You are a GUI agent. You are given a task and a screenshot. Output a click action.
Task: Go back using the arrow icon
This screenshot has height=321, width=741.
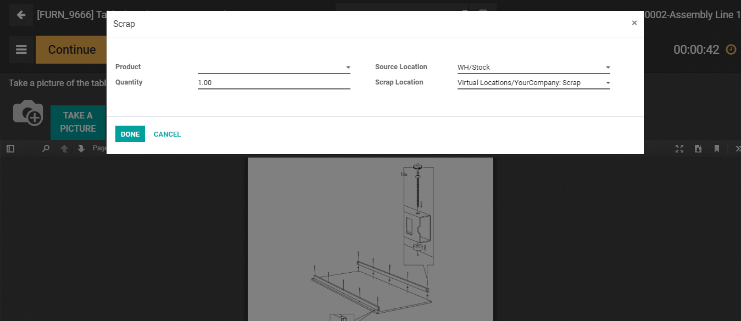(x=21, y=15)
